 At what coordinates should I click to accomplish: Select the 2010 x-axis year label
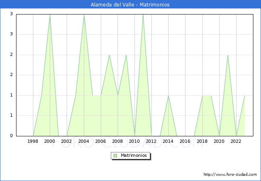tap(135, 141)
